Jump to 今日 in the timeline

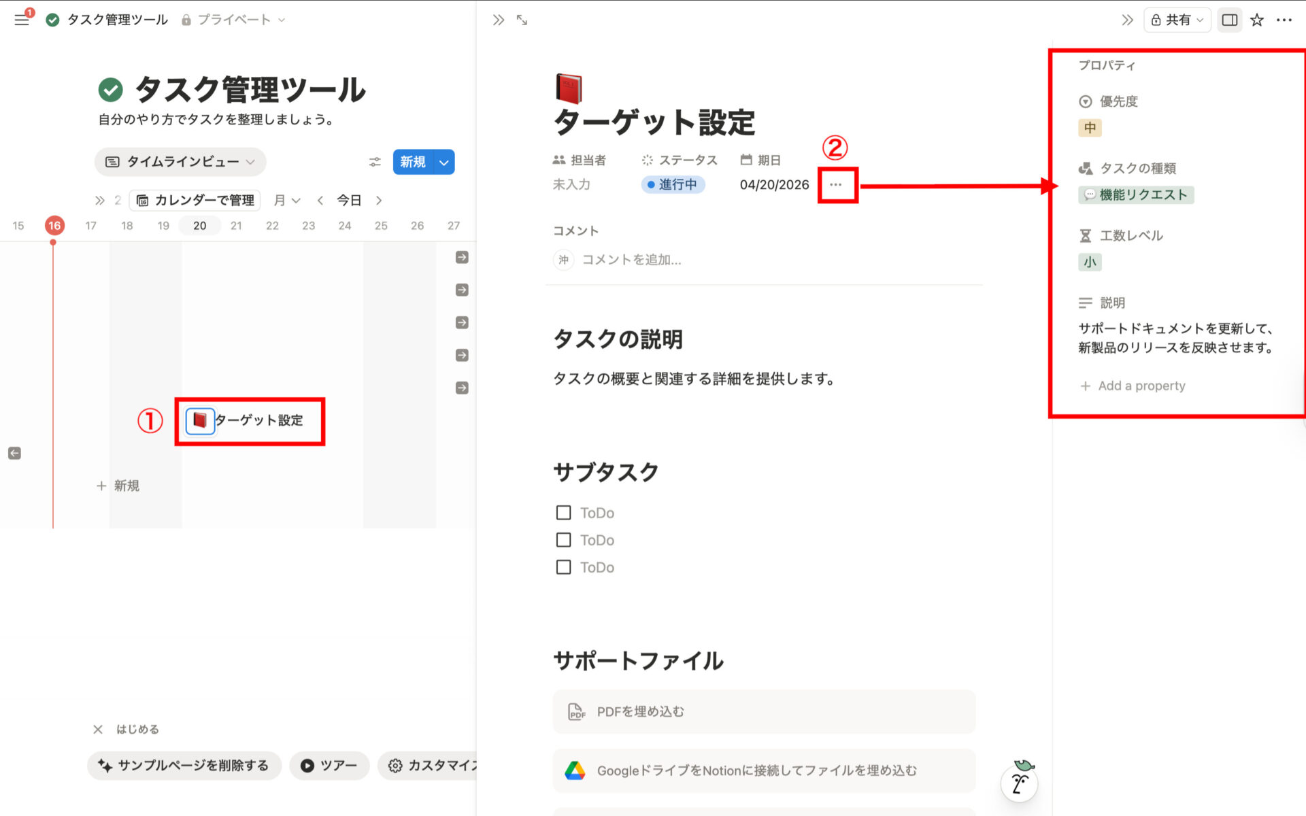pos(349,200)
